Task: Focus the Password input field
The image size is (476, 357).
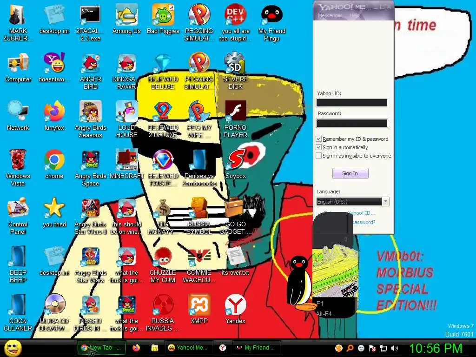Action: tap(352, 123)
